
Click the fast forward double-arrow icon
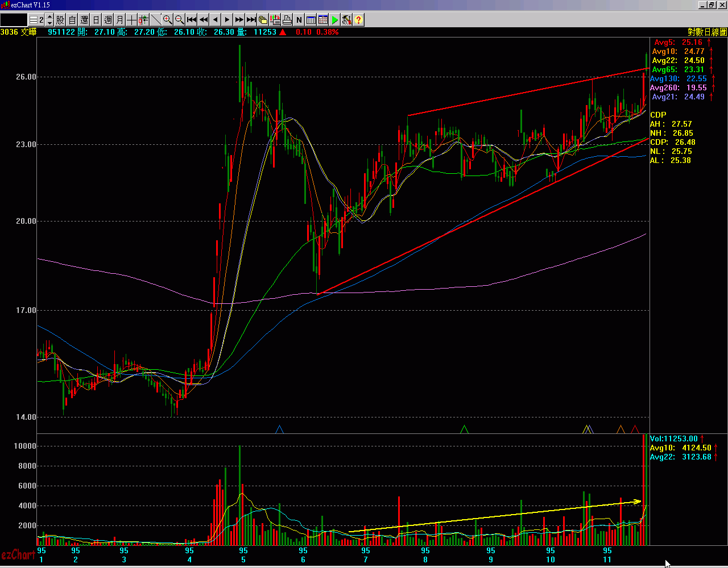point(239,20)
